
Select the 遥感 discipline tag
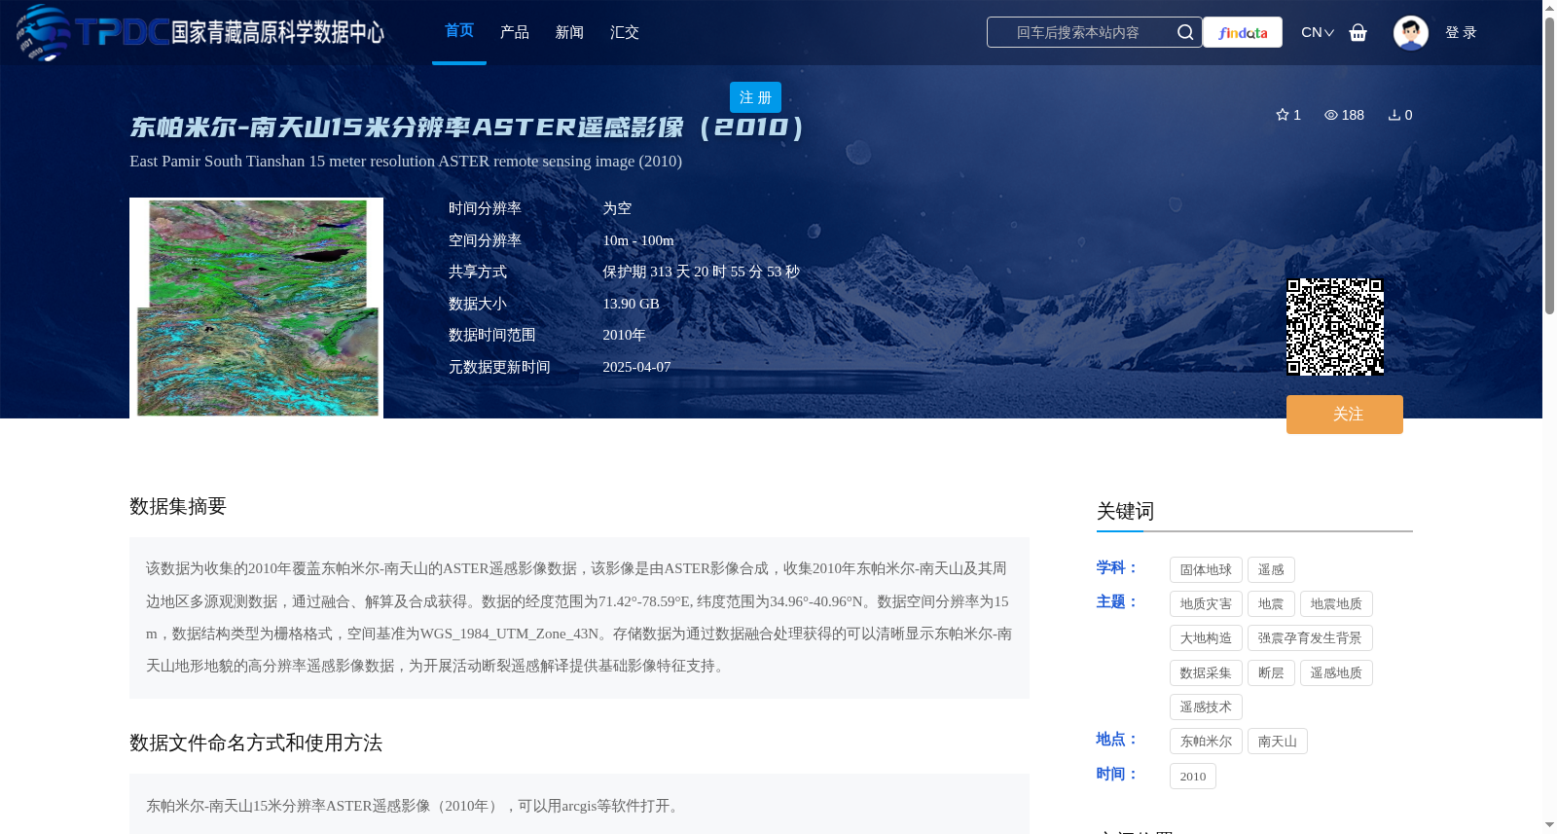(x=1271, y=570)
